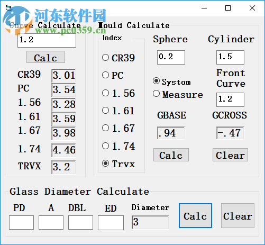The image size is (265, 245).
Task: Choose the 1.56 index option
Action: pyautogui.click(x=105, y=93)
